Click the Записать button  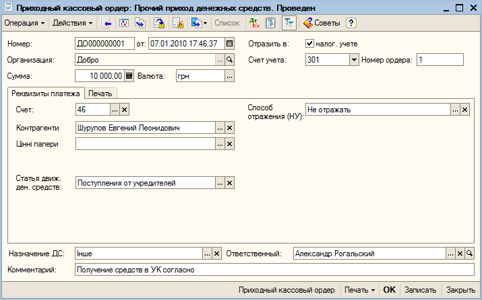pyautogui.click(x=420, y=290)
